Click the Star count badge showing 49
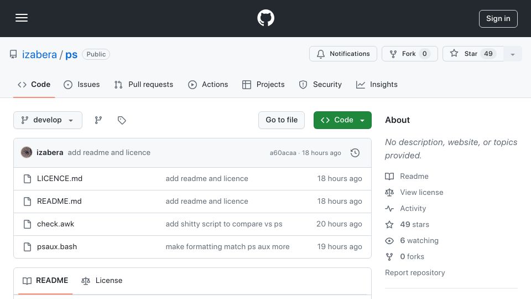Image resolution: width=531 pixels, height=299 pixels. (488, 54)
